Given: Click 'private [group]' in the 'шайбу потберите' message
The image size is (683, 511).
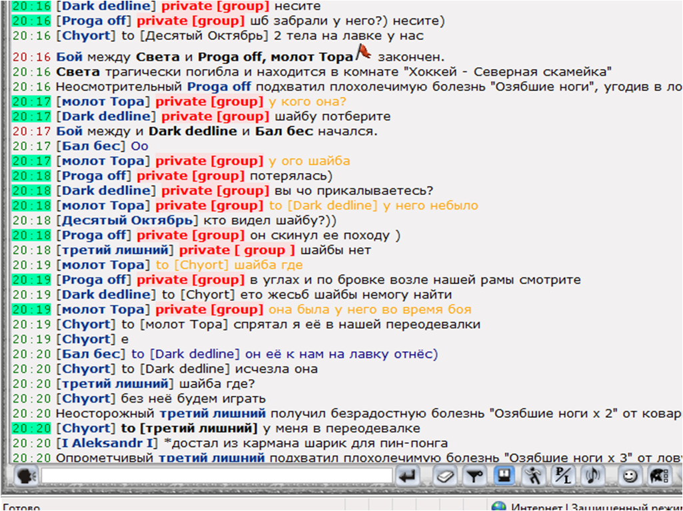Looking at the screenshot, I should (x=215, y=116).
